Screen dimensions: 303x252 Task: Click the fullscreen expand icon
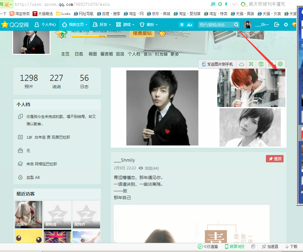[251, 64]
